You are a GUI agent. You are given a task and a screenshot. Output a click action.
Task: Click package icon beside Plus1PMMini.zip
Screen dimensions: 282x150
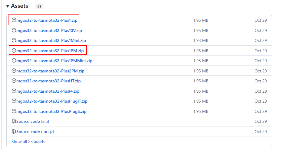click(x=14, y=61)
